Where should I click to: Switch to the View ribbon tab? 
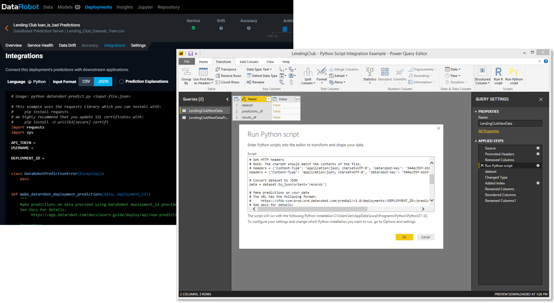pyautogui.click(x=270, y=62)
